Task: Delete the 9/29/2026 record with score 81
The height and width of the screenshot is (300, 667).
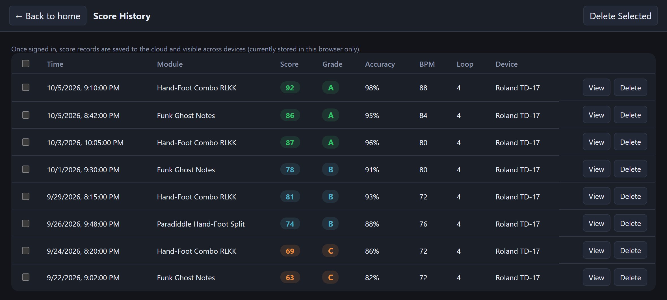Action: (x=630, y=196)
